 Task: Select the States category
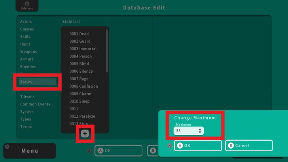click(x=37, y=82)
